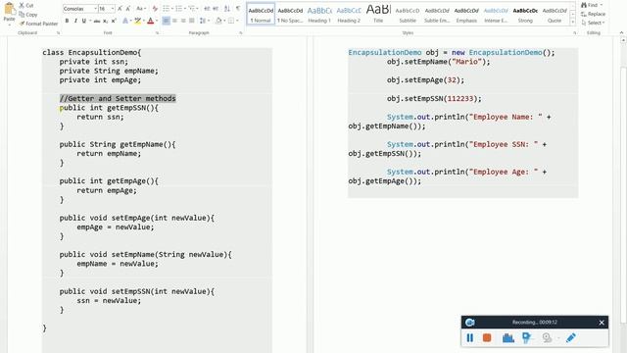The width and height of the screenshot is (627, 353).
Task: Align text left
Action: point(166,21)
